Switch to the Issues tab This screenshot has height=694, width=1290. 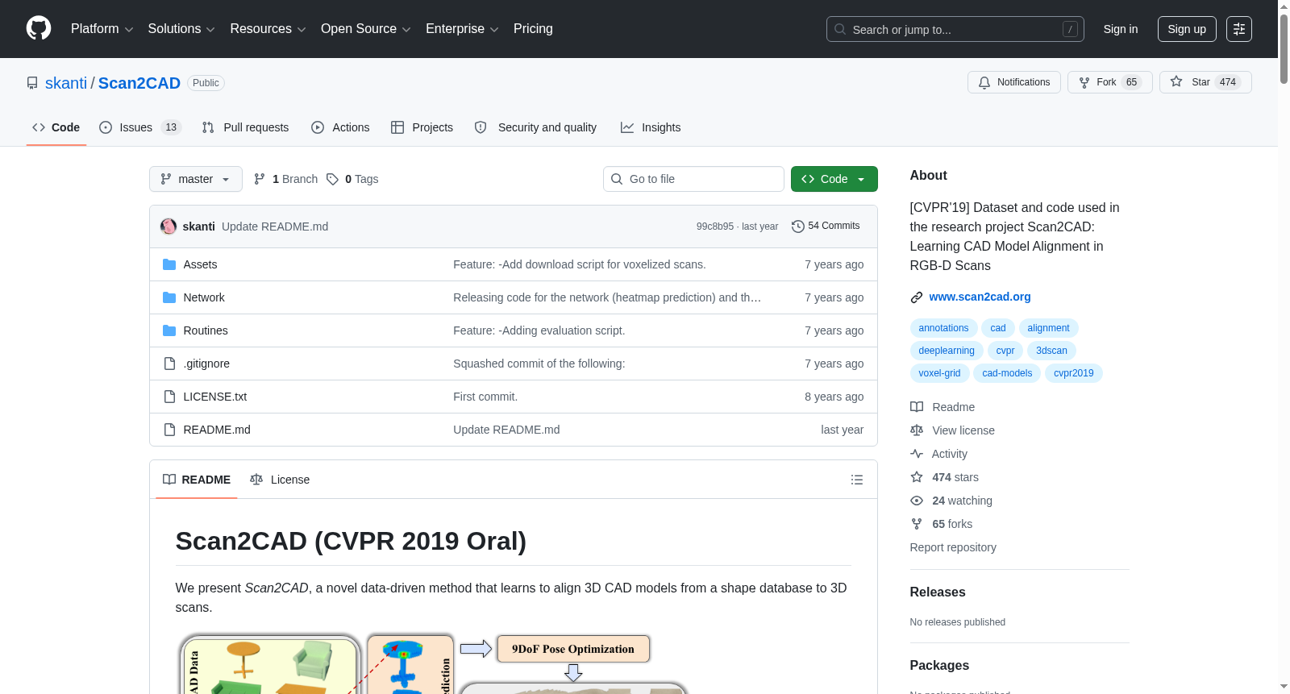click(140, 127)
